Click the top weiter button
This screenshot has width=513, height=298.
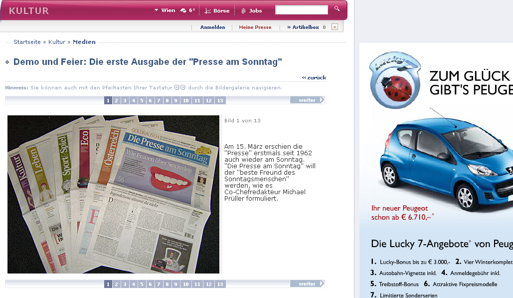point(307,100)
